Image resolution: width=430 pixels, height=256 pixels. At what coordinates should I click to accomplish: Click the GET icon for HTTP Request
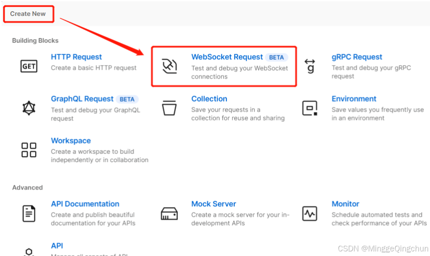click(29, 66)
